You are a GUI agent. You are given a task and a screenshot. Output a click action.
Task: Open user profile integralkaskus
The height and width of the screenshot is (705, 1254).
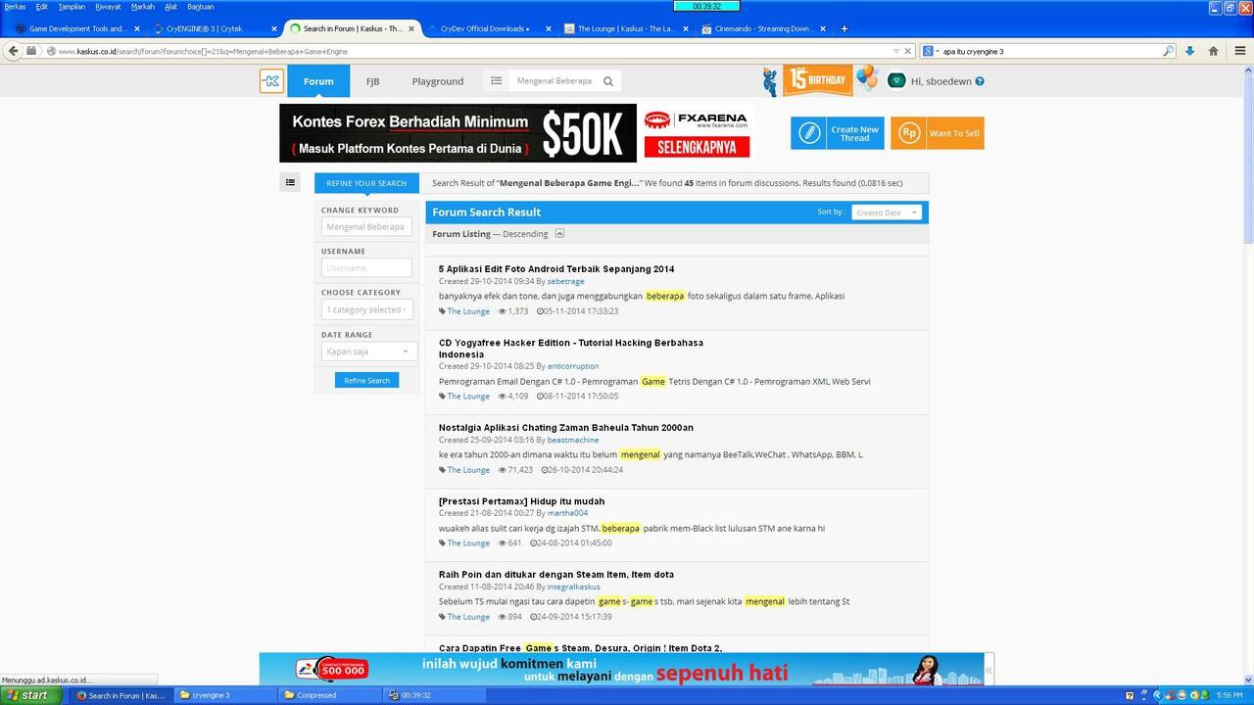click(574, 587)
